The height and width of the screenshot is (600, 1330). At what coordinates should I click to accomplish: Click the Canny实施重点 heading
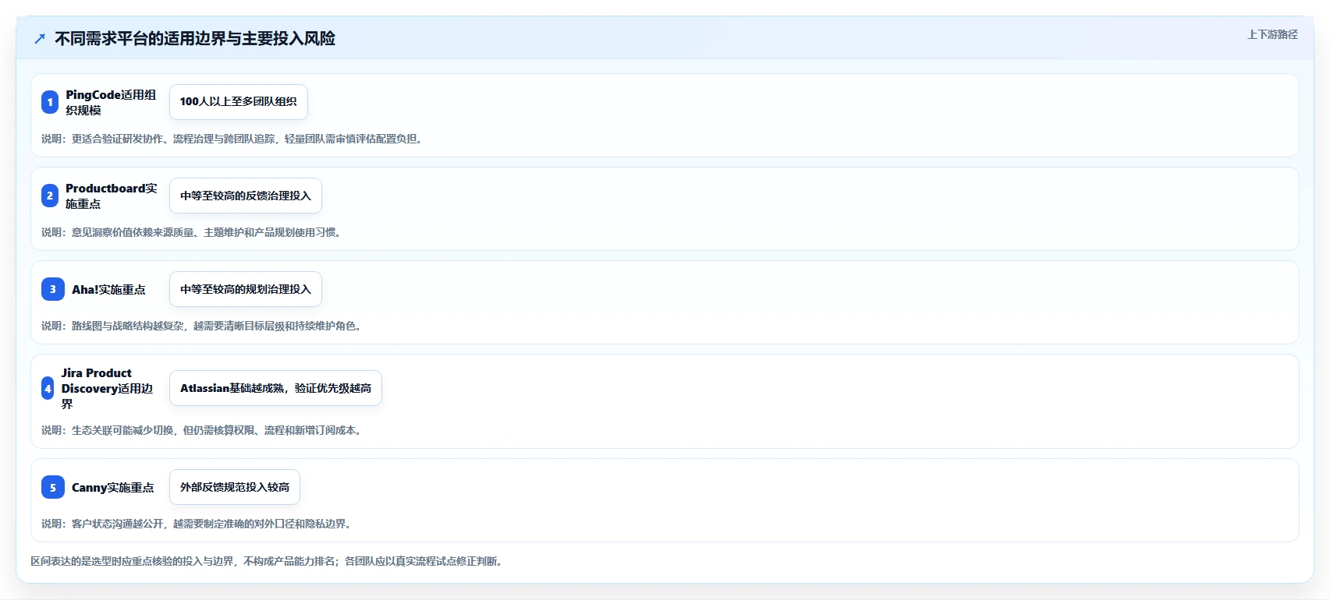(x=112, y=487)
